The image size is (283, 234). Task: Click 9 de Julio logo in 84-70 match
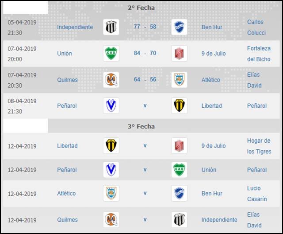[179, 53]
